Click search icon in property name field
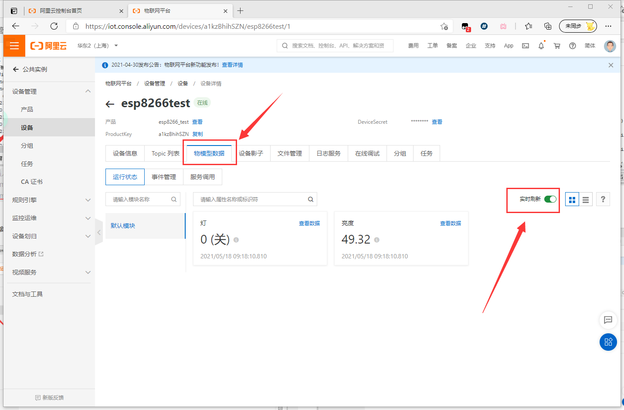Image resolution: width=624 pixels, height=410 pixels. (311, 199)
